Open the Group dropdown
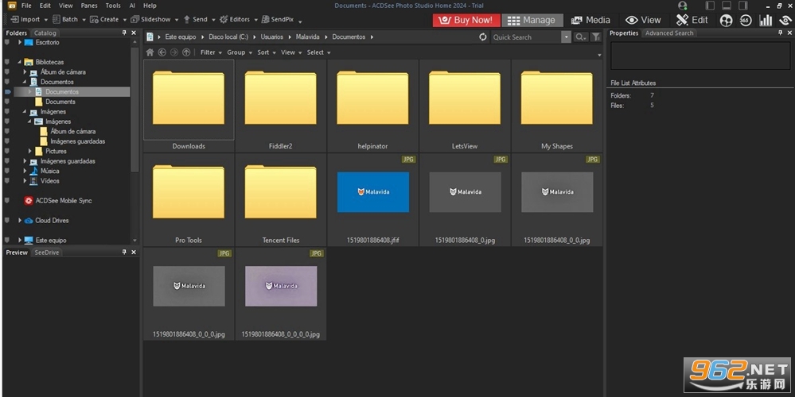 coord(240,52)
